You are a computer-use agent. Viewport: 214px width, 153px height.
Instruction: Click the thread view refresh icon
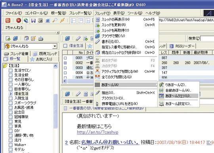click(67, 94)
